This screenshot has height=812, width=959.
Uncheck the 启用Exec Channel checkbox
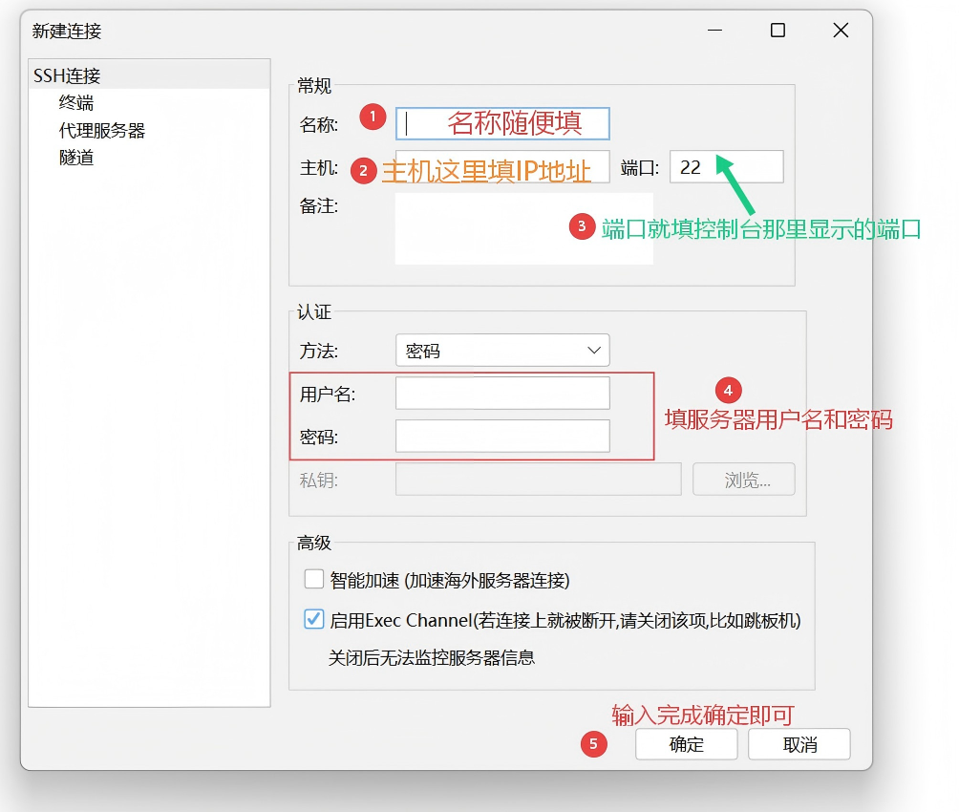click(x=314, y=620)
